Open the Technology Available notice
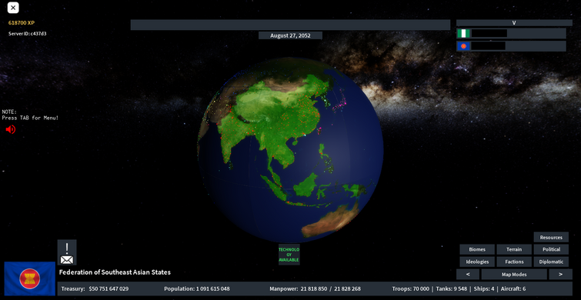 (289, 255)
